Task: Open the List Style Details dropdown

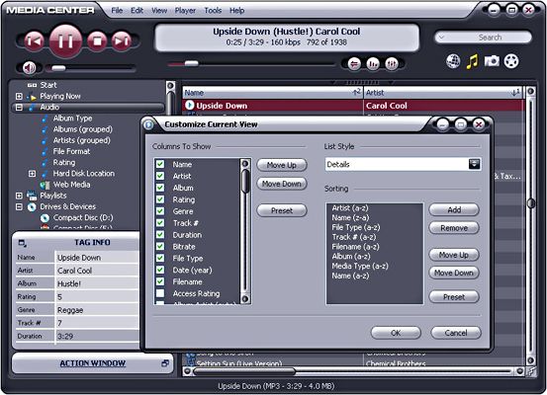Action: 474,164
